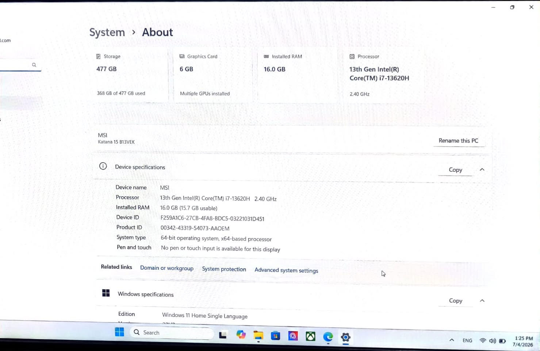Viewport: 540px width, 351px height.
Task: Click the 6 GB graphics card value
Action: click(x=186, y=69)
